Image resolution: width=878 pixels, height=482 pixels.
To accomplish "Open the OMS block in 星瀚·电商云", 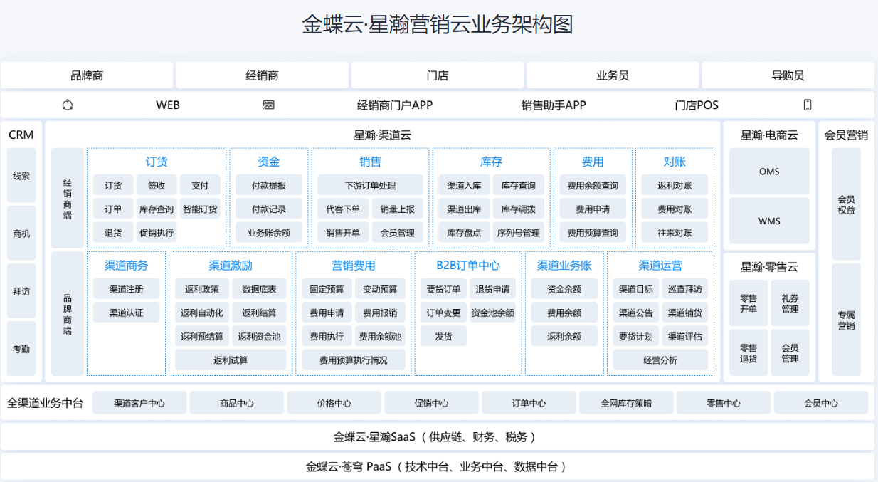I will pyautogui.click(x=769, y=172).
